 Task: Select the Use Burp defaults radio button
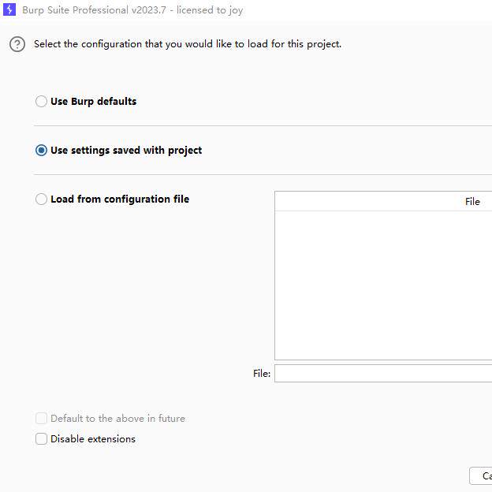pyautogui.click(x=41, y=102)
